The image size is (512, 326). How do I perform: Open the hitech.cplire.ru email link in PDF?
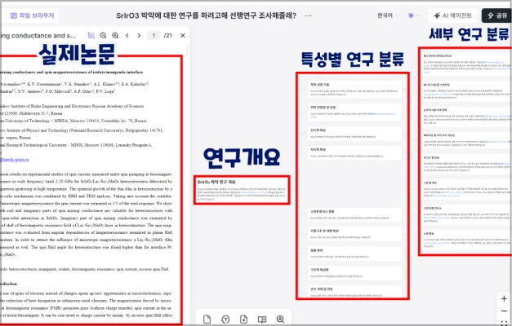click(15, 160)
